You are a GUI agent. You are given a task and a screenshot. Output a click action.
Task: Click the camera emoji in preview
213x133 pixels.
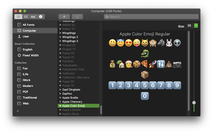tap(177, 65)
